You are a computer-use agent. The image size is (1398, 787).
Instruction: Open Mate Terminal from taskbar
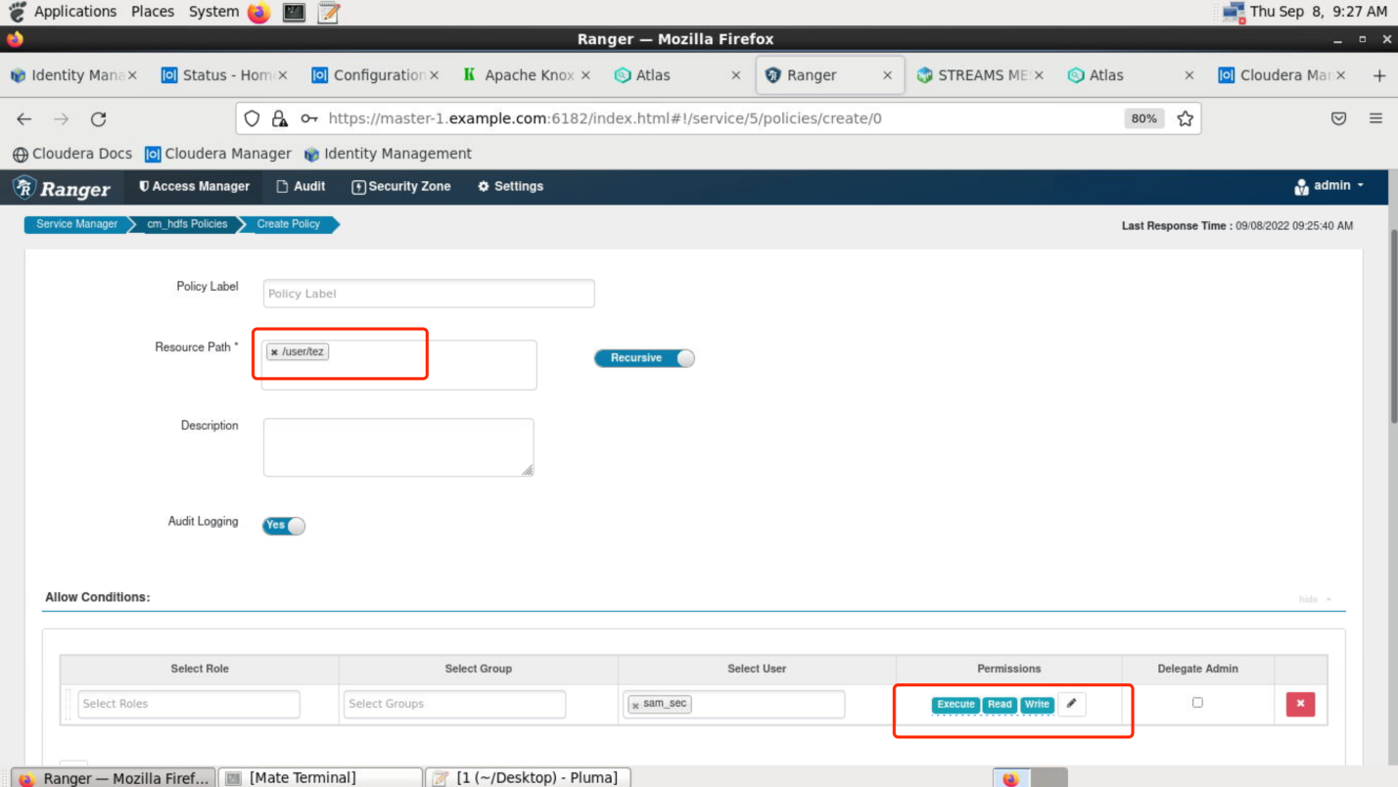click(x=320, y=777)
